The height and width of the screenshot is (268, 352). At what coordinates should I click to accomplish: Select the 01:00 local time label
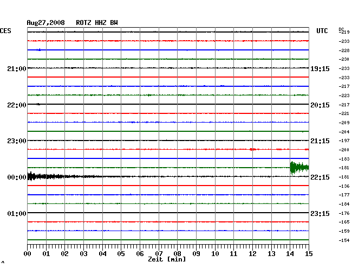coord(17,213)
